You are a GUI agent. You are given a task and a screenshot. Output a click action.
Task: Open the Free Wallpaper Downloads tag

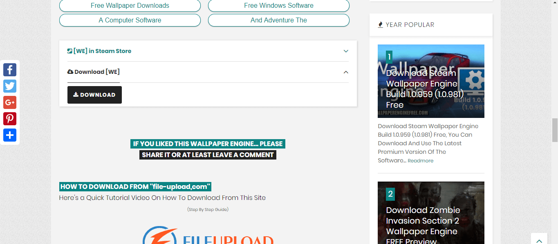pyautogui.click(x=130, y=6)
